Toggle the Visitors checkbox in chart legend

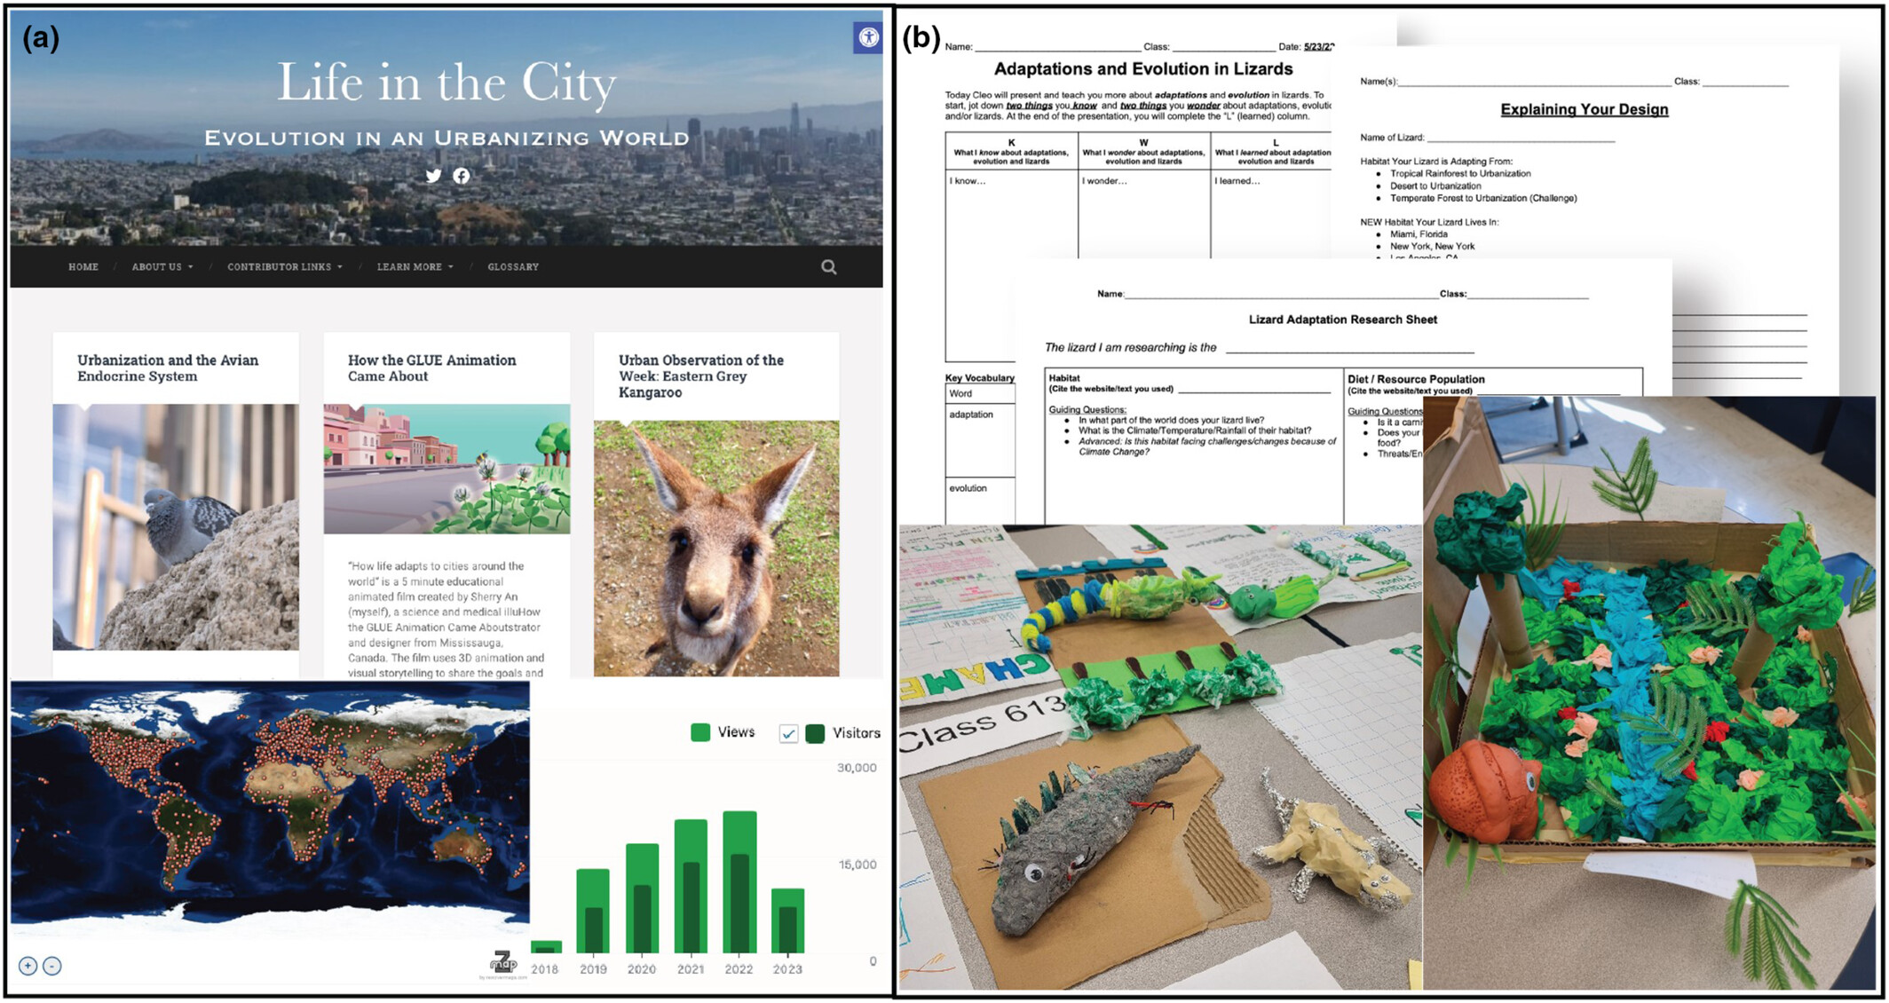[788, 733]
